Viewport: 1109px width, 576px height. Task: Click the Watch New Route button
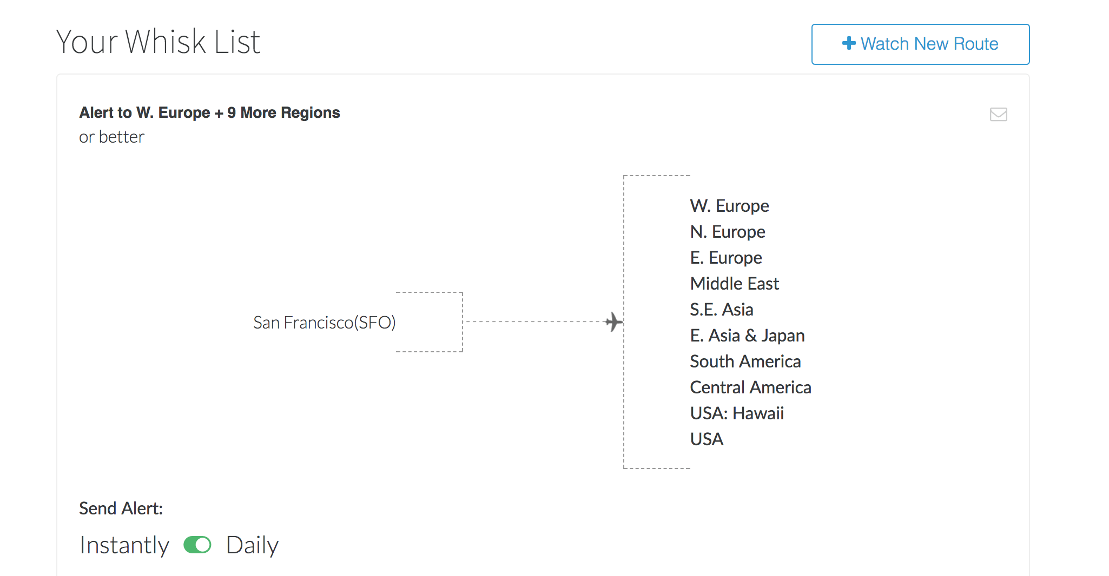[920, 44]
